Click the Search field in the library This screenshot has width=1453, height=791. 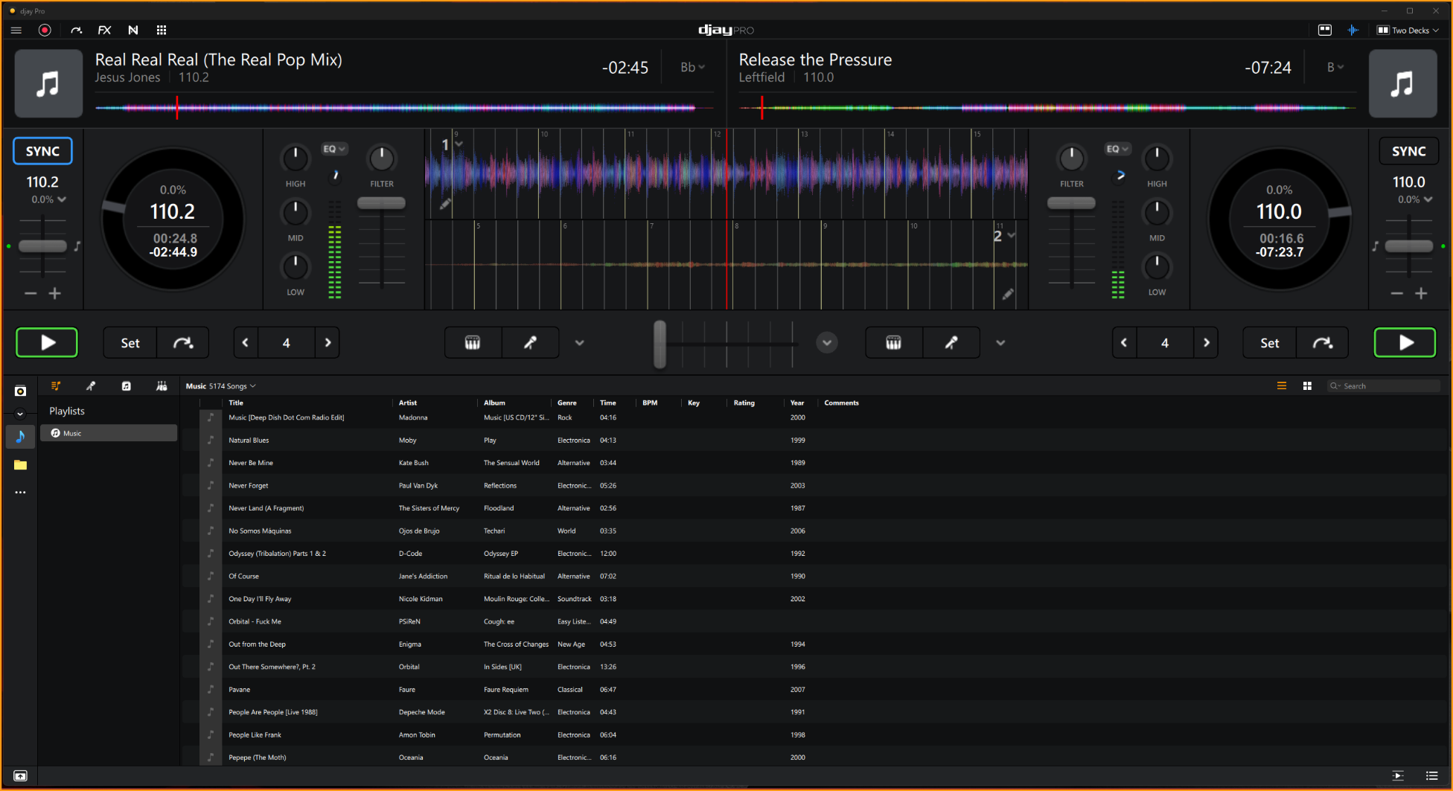(1385, 386)
